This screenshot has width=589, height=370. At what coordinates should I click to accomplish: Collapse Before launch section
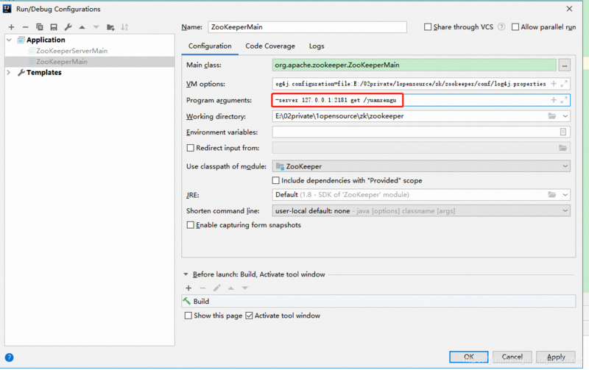[x=186, y=274]
